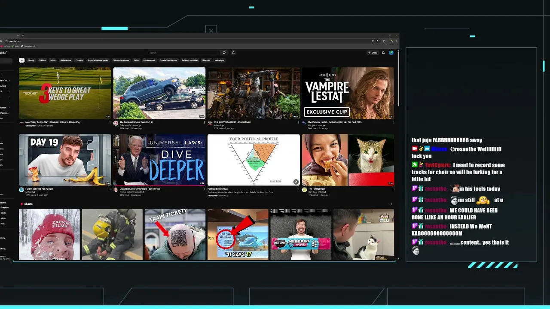Click the 'need to record some tracks' chat message

pos(458,172)
